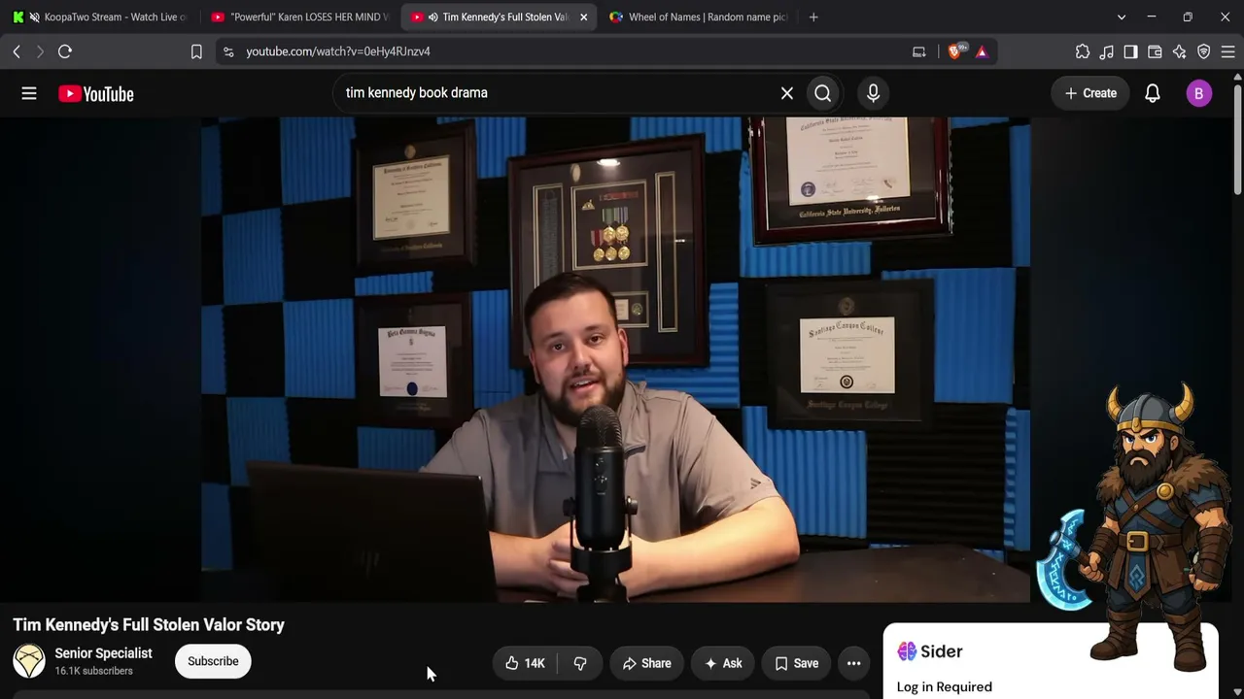Start voice search with microphone
The height and width of the screenshot is (699, 1244).
click(873, 93)
